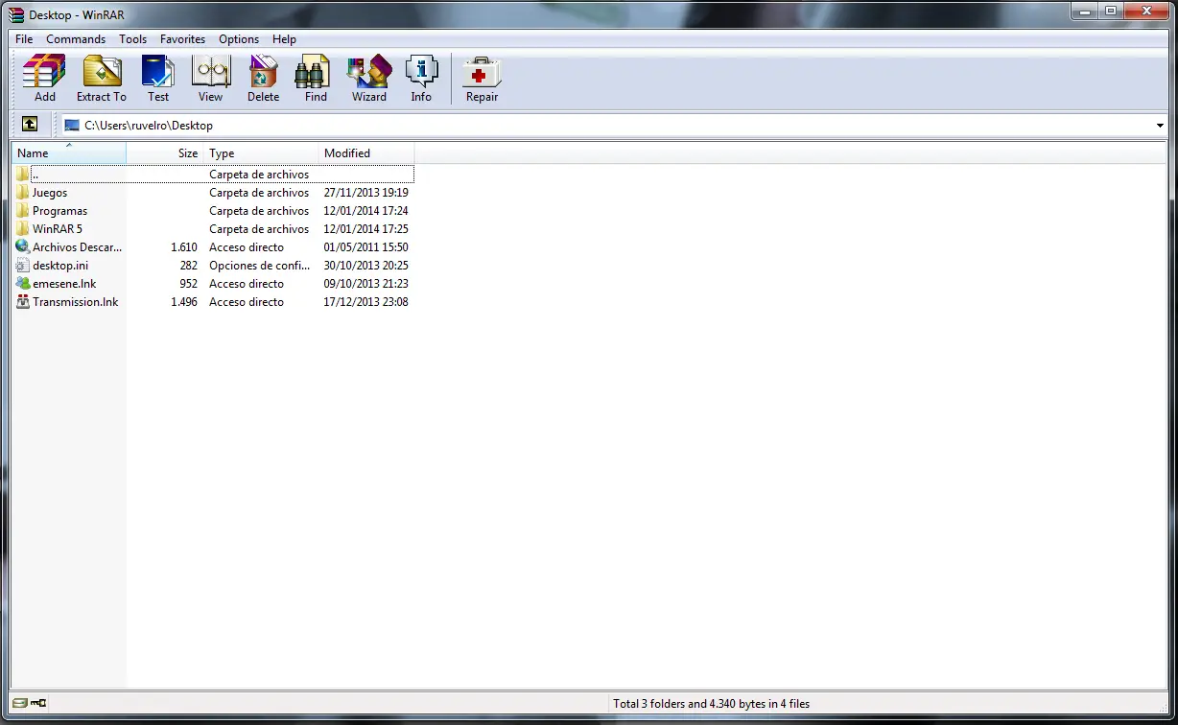Select the WinRAR 5 folder icon
Screen dimensions: 1178x725
[x=23, y=229]
